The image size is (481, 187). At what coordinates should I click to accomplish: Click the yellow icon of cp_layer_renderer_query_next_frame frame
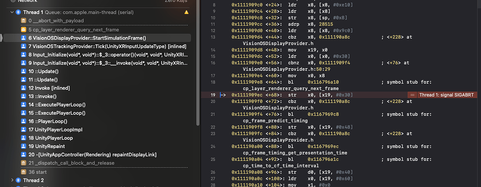(x=24, y=29)
